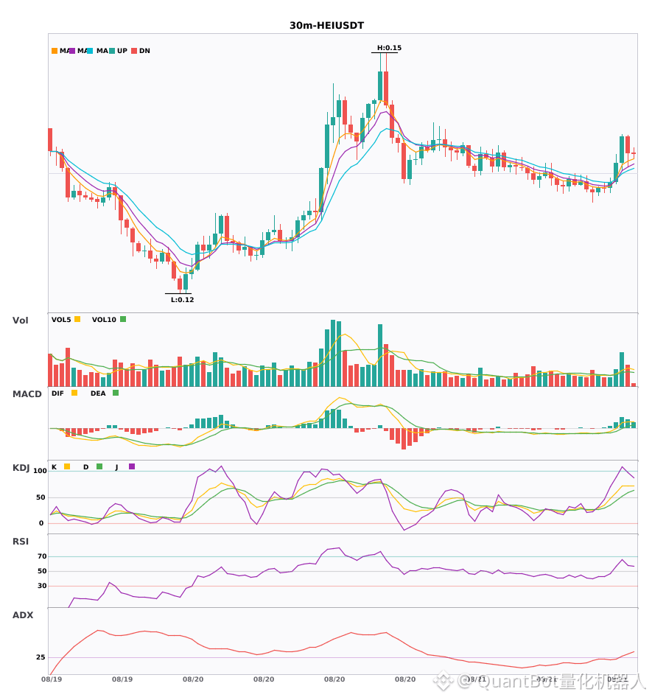Click the yellow DIF legend swatch
This screenshot has width=652, height=700.
[x=74, y=393]
